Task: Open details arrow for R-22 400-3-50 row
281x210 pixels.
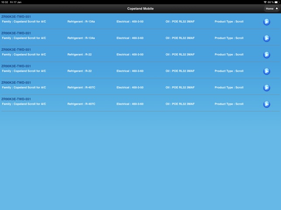Action: coord(267,55)
